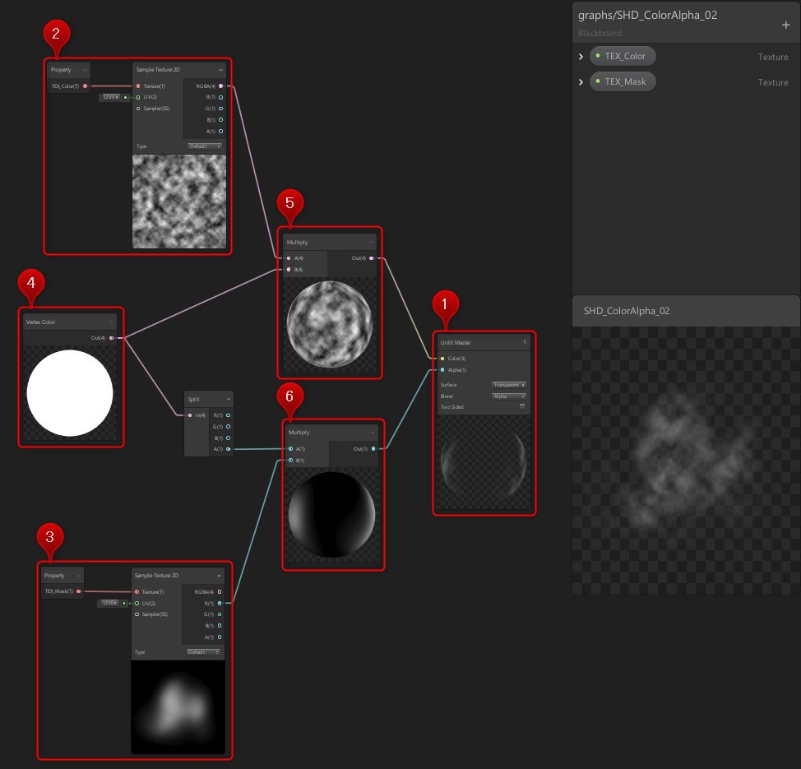This screenshot has height=769, width=801.
Task: Open UV0 channel dropdown beside TEX_Mask sampler
Action: pos(109,603)
